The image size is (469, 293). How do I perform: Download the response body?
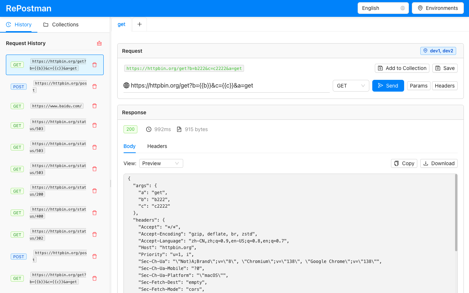coord(439,163)
